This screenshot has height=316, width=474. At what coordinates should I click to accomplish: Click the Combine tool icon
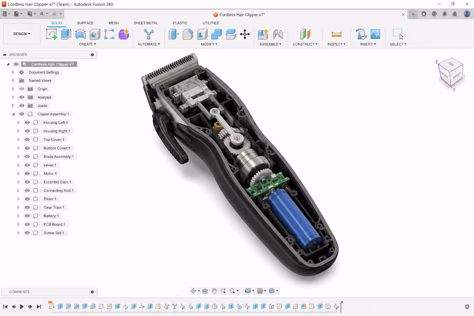(216, 34)
